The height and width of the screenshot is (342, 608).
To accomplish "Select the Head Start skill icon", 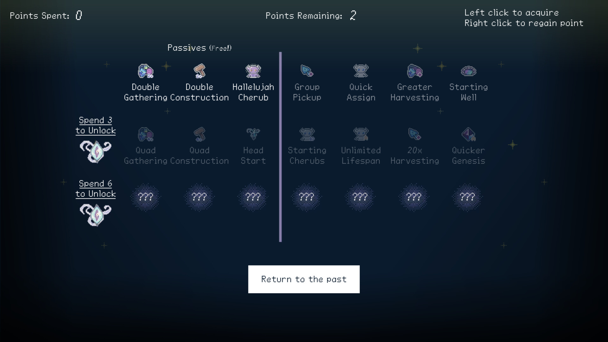I will tap(253, 134).
